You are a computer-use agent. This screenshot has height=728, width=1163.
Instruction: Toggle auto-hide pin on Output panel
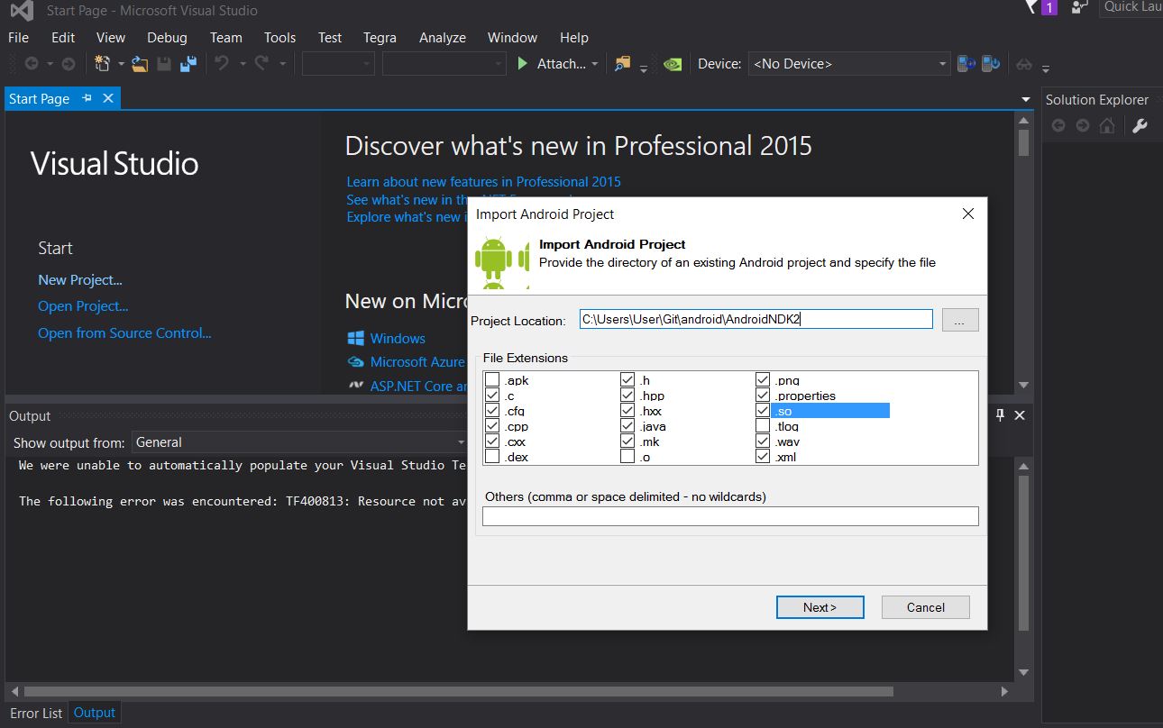[x=1000, y=415]
